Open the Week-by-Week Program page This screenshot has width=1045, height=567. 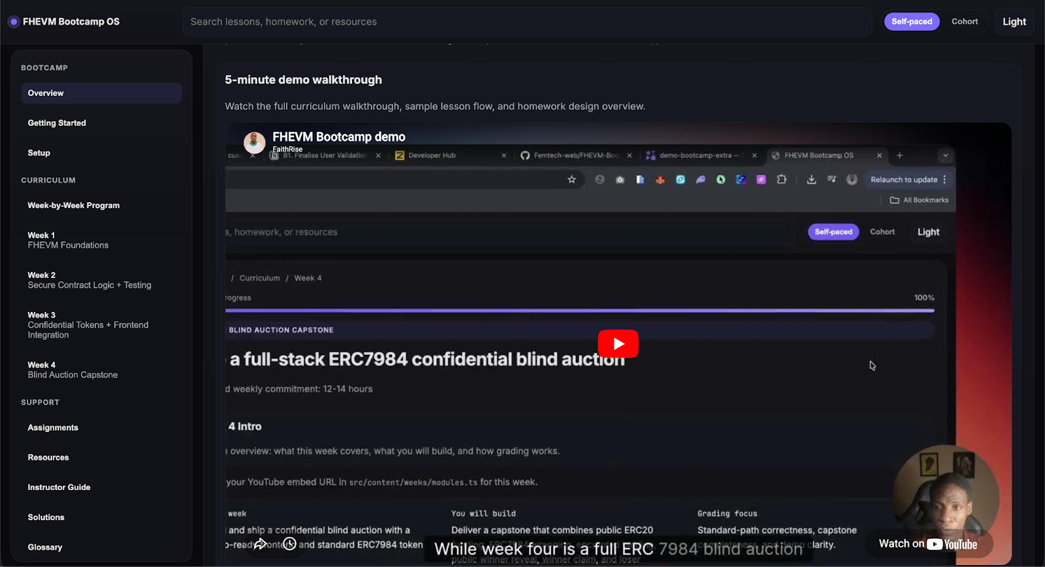coord(101,206)
